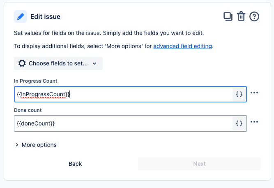Focus the In Progress Count input field
This screenshot has width=274, height=188.
pos(123,94)
